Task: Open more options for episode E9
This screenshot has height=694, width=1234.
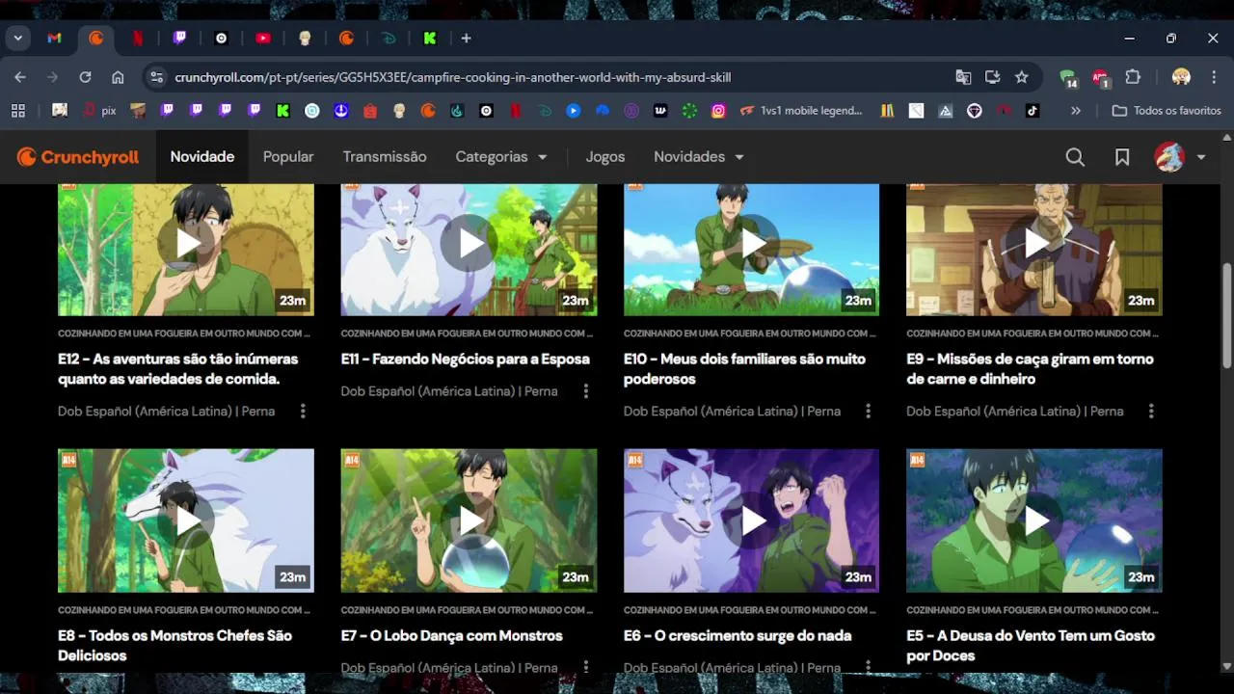Action: click(x=1151, y=412)
